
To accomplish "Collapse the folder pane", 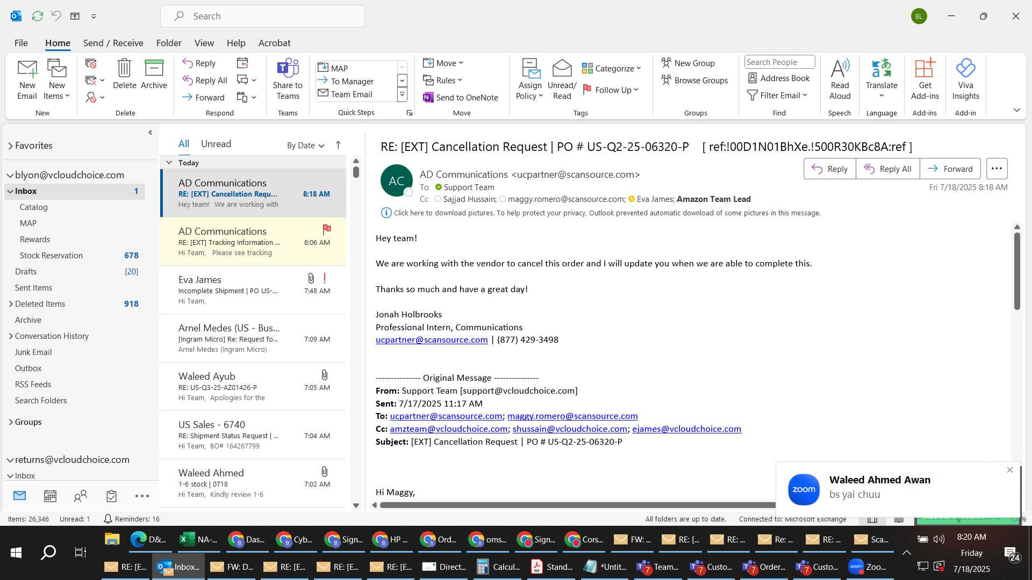I will [150, 133].
